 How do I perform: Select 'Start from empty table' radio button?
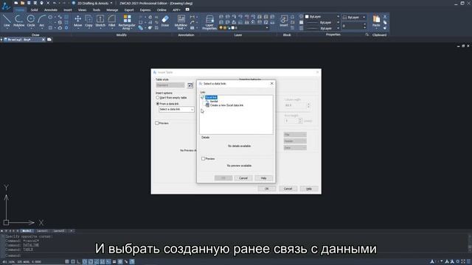(157, 98)
